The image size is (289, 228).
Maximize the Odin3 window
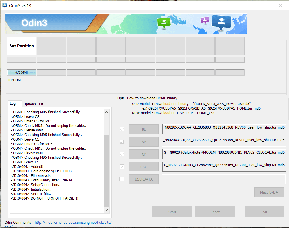tap(263, 5)
